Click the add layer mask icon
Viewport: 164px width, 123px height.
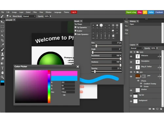click(150, 109)
